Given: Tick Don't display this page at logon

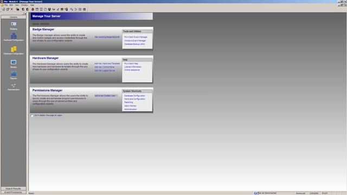Looking at the screenshot, I should click(32, 115).
